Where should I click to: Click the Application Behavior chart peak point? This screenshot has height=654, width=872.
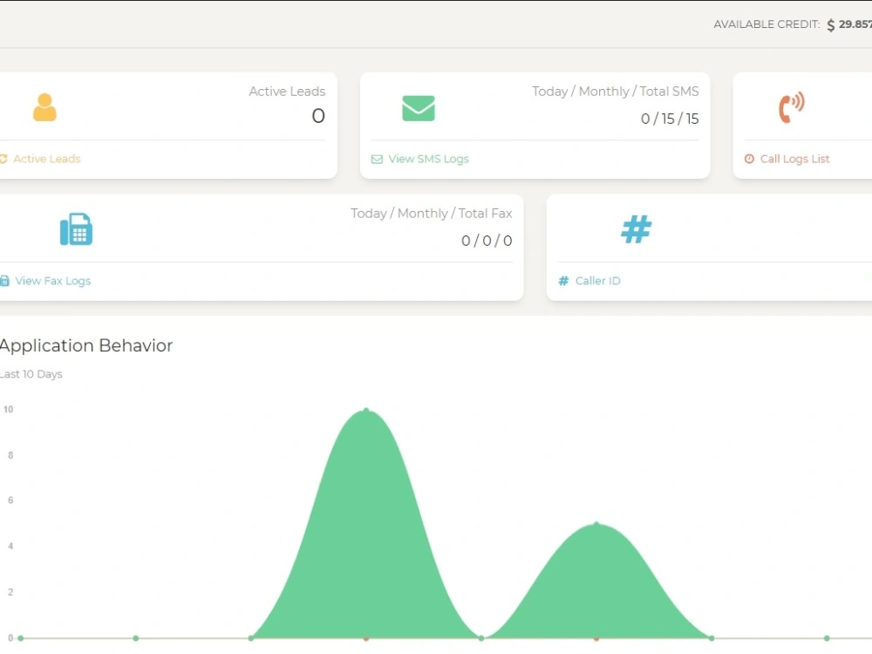[x=366, y=410]
